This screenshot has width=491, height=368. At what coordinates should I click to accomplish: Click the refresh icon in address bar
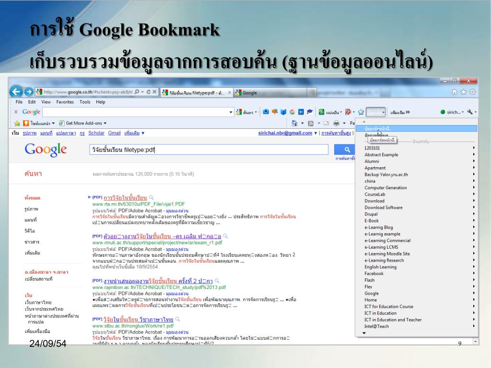pyautogui.click(x=149, y=92)
